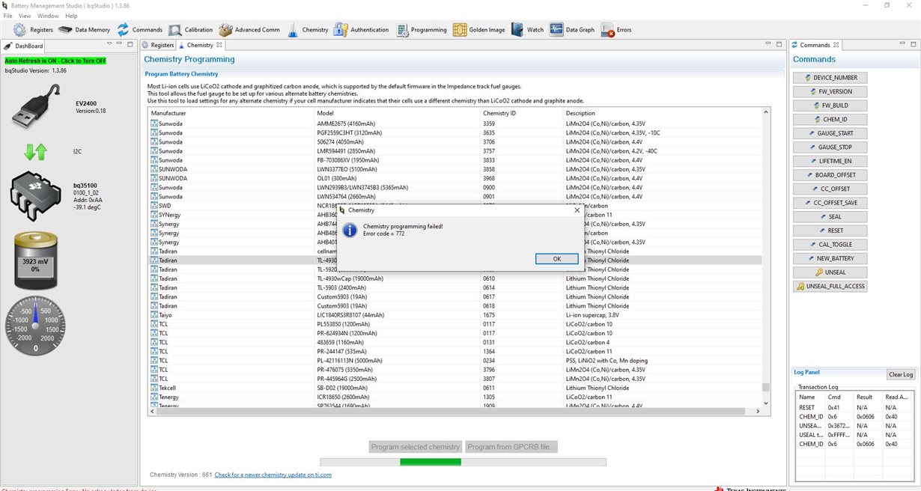Click Program from GPCRB file button

512,447
